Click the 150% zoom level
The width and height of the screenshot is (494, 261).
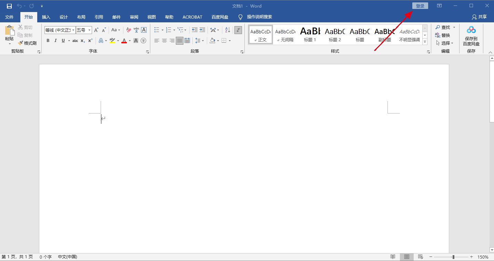483,257
